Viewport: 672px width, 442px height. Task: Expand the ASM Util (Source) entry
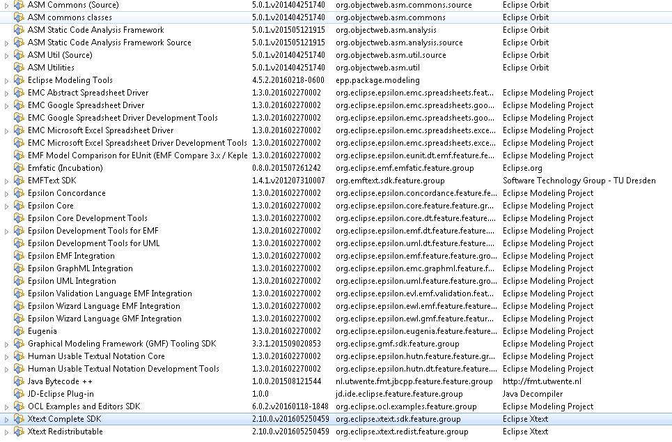pos(6,56)
